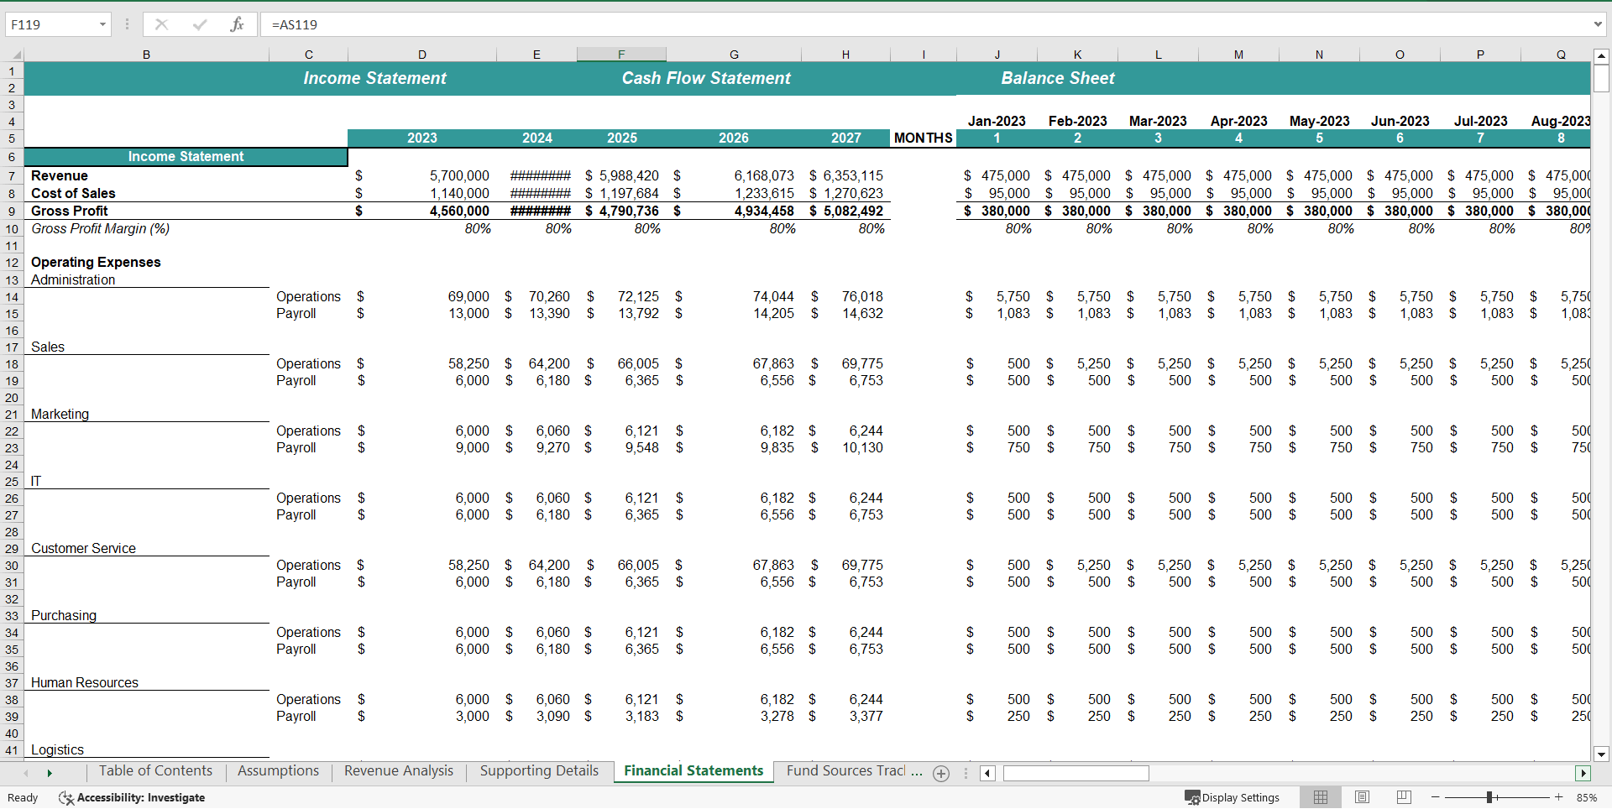
Task: Click the Cancel (X) icon beside the formula bar
Action: [x=161, y=24]
